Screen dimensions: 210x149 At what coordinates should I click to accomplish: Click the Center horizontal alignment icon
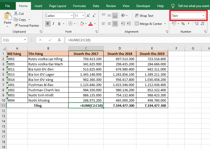click(109, 24)
